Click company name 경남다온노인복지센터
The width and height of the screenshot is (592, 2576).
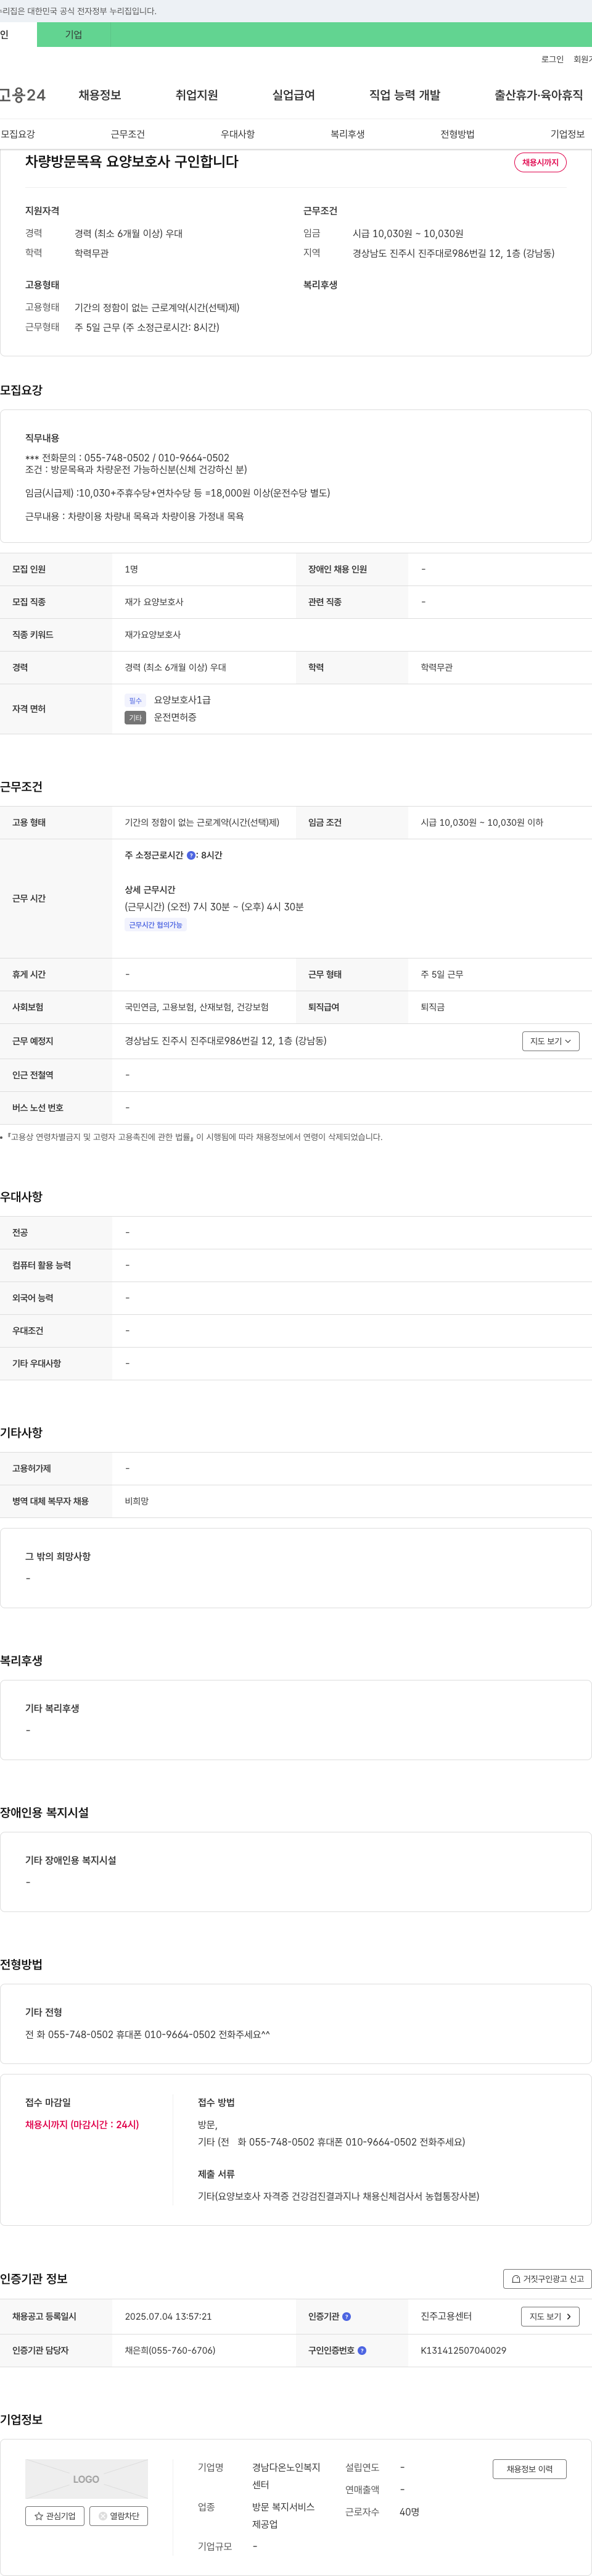(x=287, y=2476)
